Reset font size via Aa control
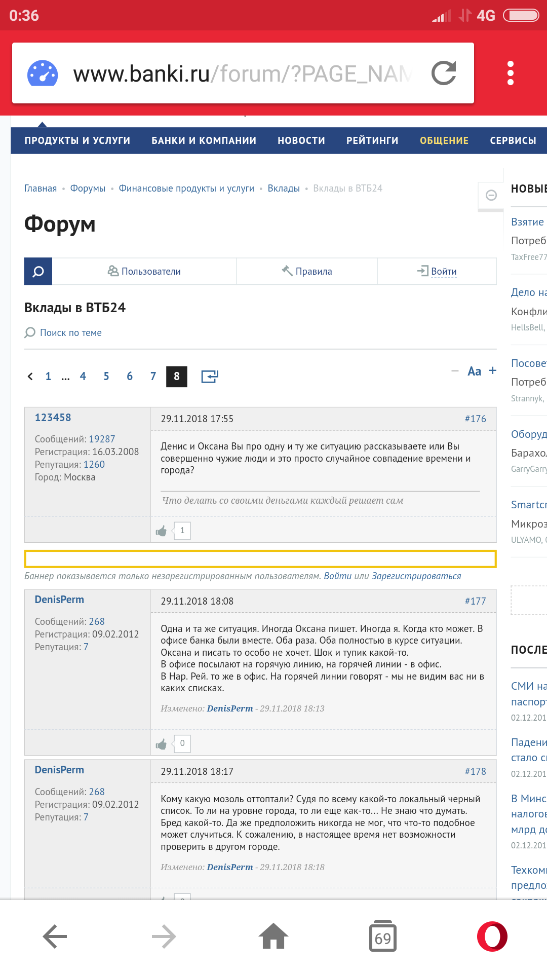Viewport: 547px width, 973px height. click(474, 371)
